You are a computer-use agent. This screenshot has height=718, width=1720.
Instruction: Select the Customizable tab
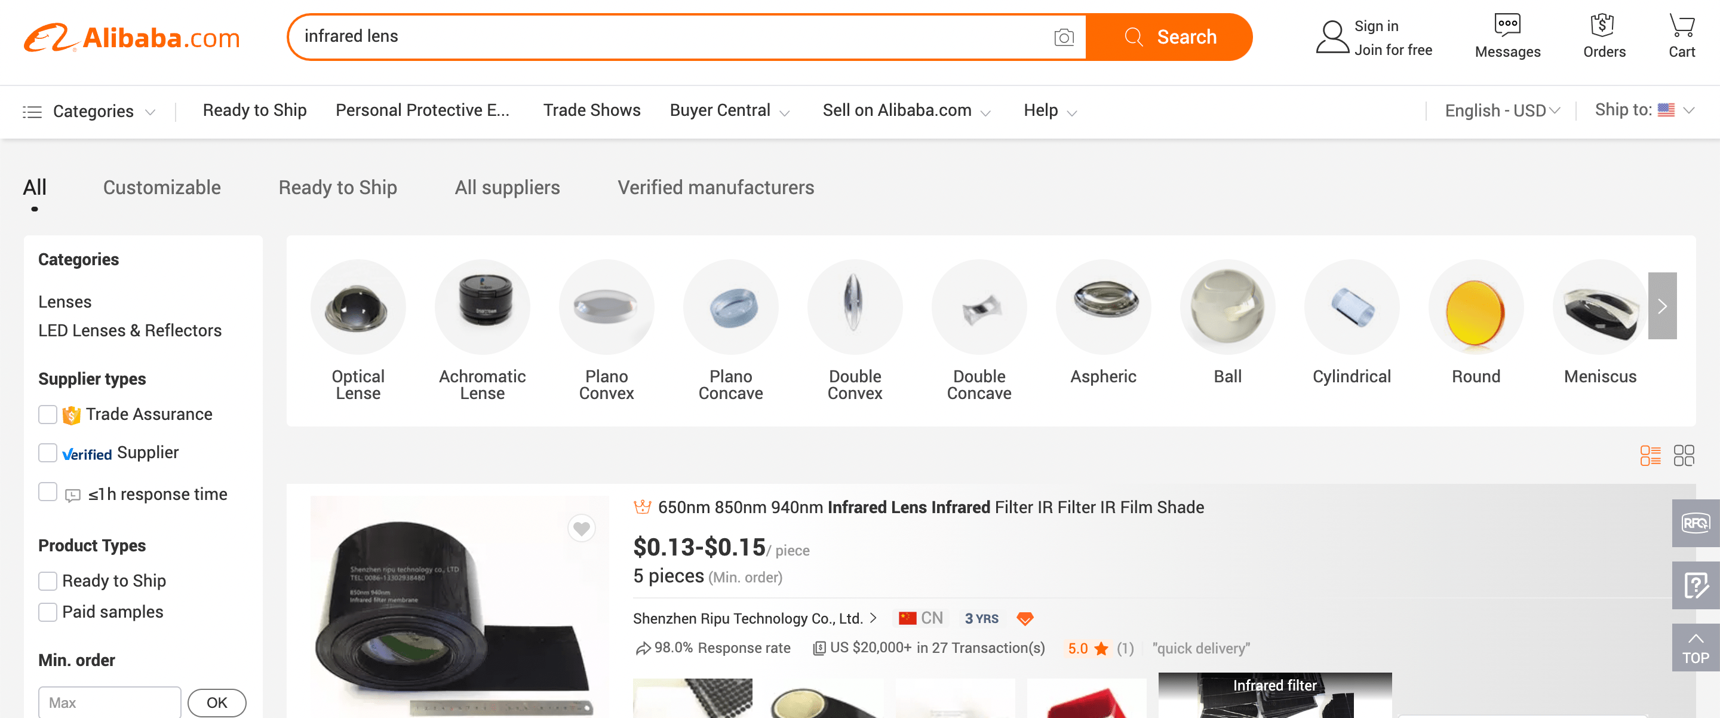pyautogui.click(x=162, y=188)
